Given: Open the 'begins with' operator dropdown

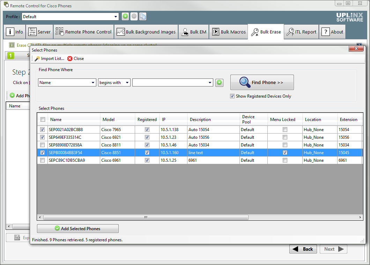Looking at the screenshot, I should tap(127, 83).
